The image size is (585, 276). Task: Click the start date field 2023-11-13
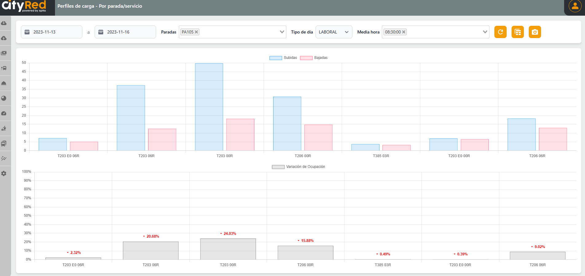tap(52, 32)
